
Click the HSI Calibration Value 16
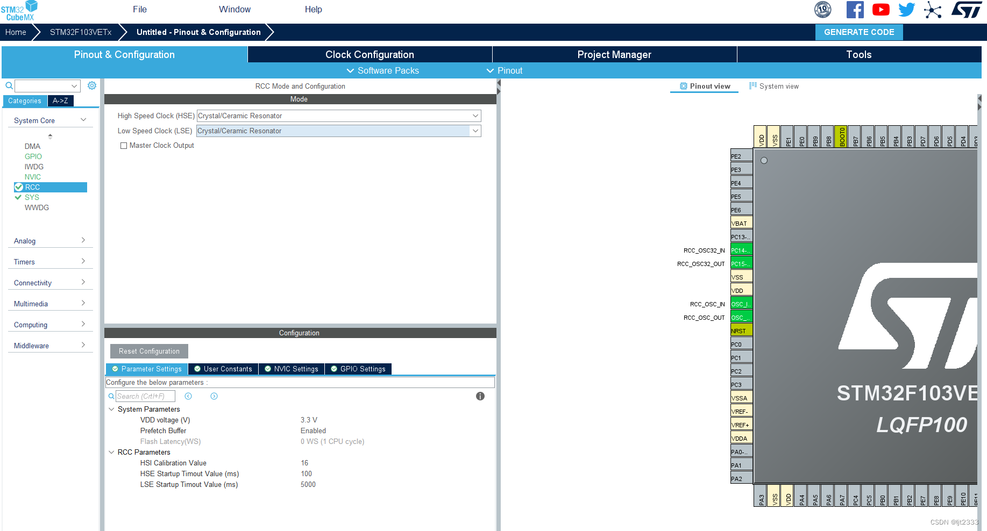[304, 463]
